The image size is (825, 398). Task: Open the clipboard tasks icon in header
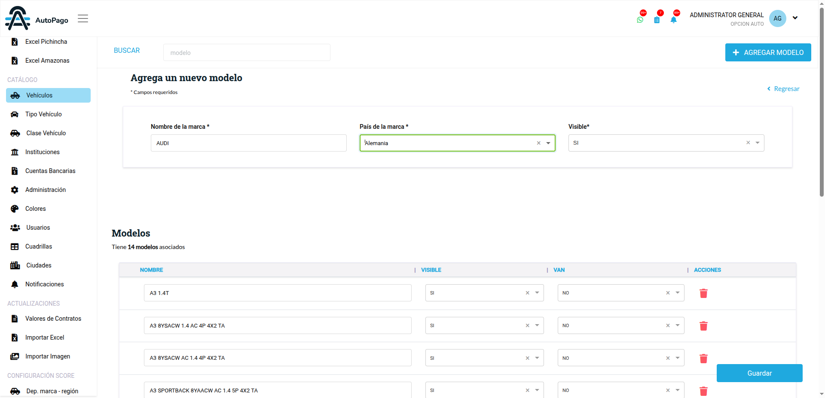click(x=657, y=20)
